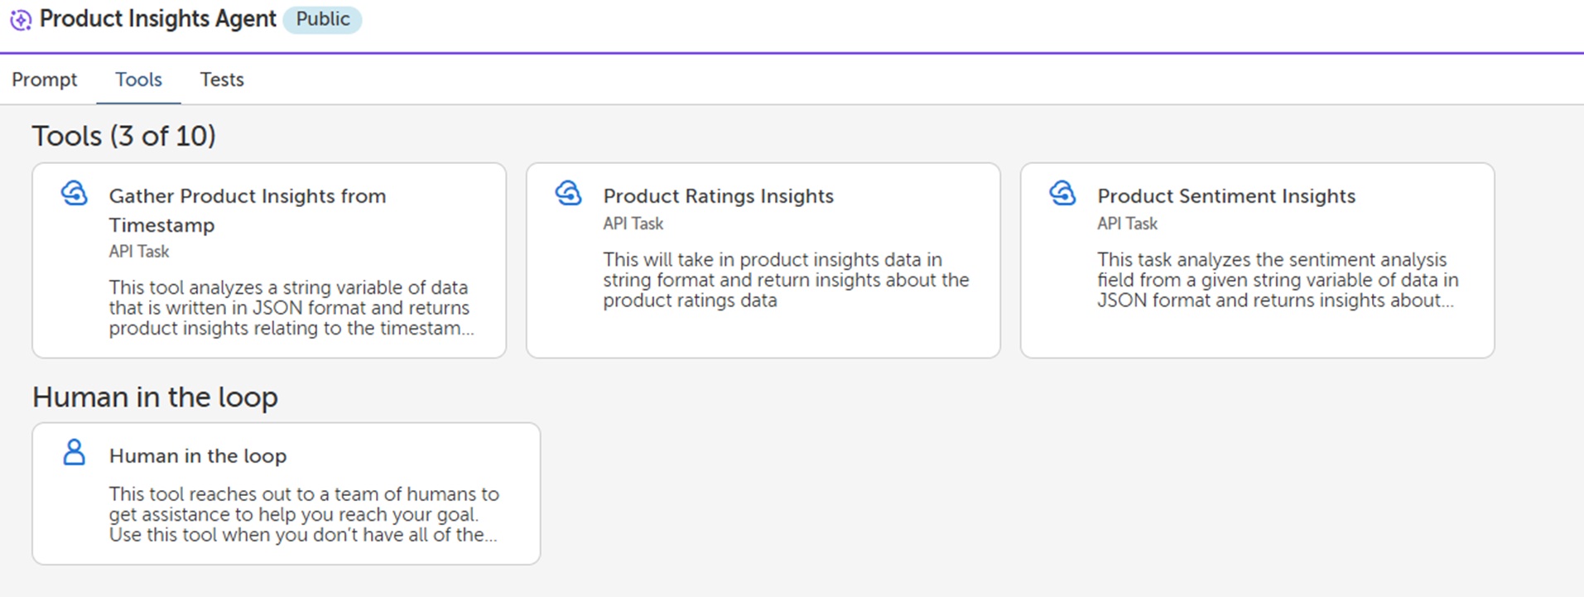Click the Tools (3 of 10) heading
This screenshot has width=1584, height=597.
click(x=124, y=136)
